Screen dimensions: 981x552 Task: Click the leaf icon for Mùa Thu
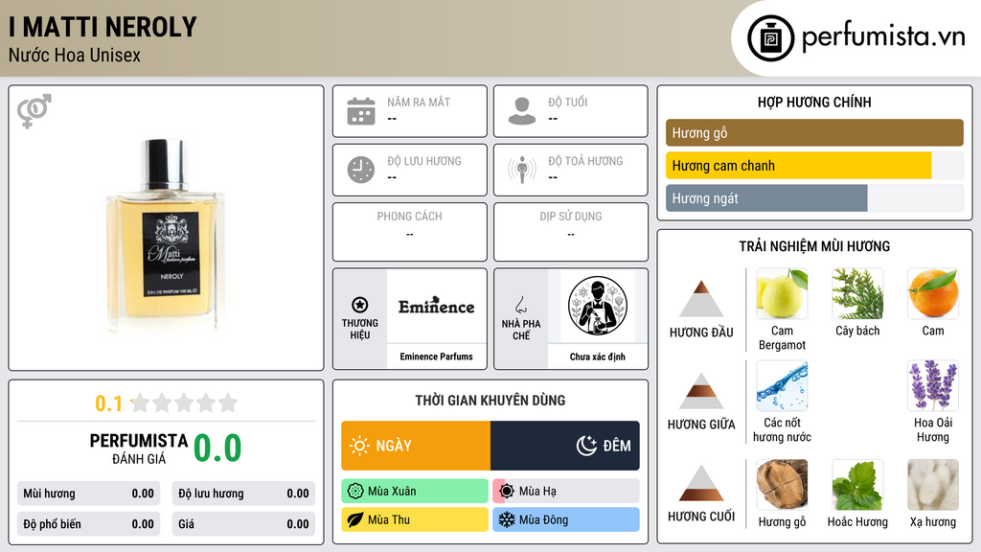tap(355, 519)
